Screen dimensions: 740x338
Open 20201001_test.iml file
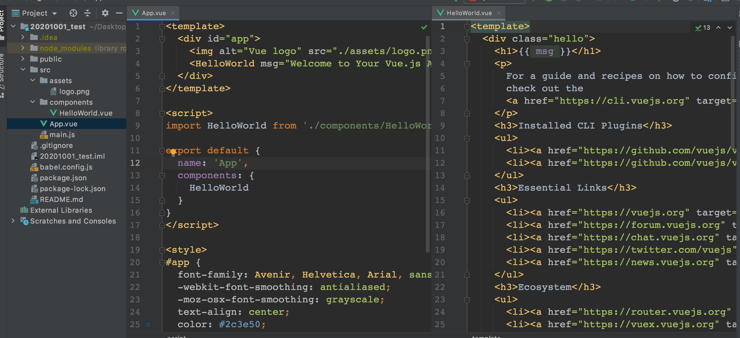68,156
